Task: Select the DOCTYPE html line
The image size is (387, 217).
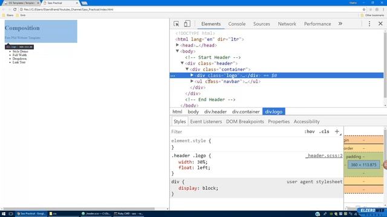Action: [x=195, y=33]
